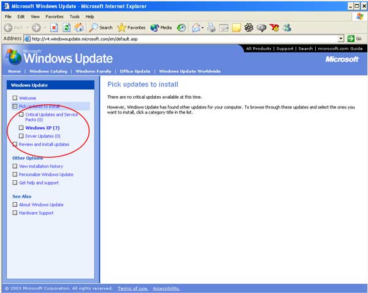Click the yellow note Discuss icon
The height and width of the screenshot is (293, 368).
point(236,28)
